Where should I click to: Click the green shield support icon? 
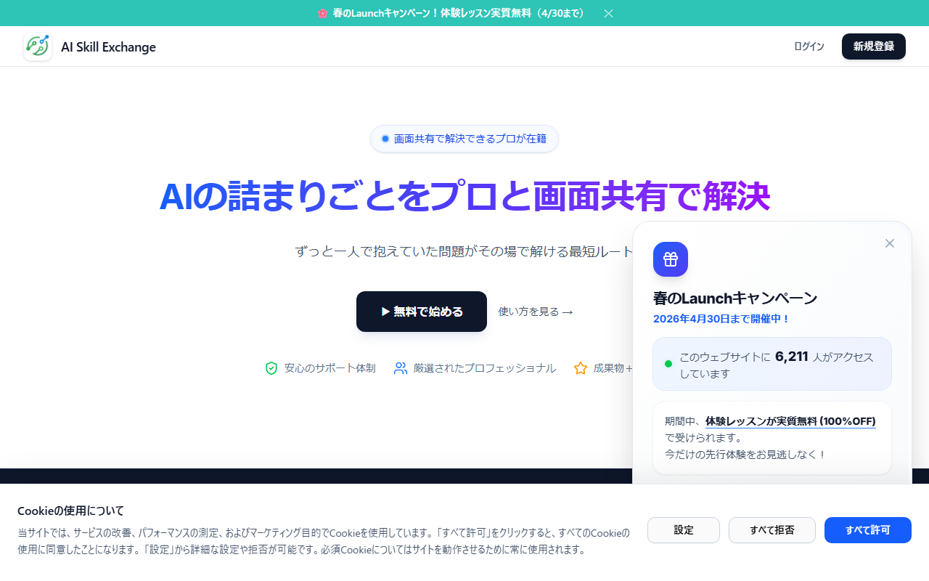271,368
